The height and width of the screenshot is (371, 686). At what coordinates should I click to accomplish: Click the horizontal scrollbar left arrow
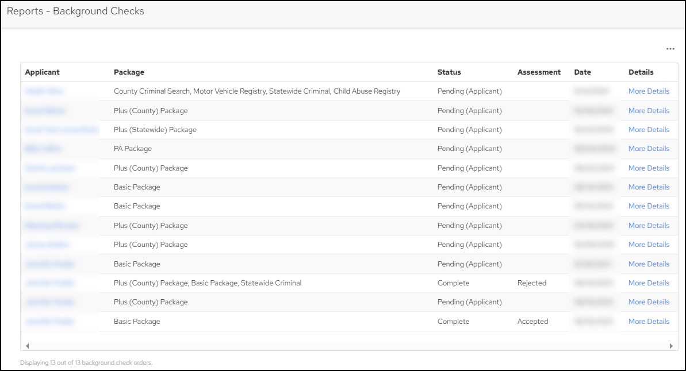coord(27,346)
